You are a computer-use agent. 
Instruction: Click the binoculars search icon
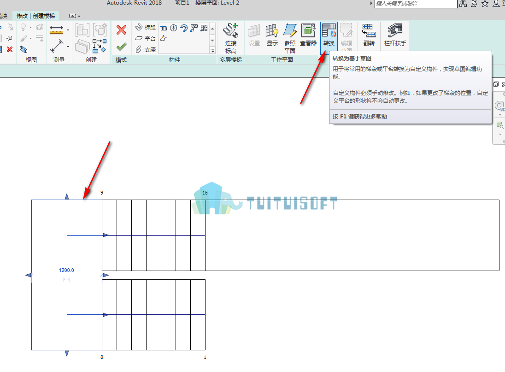click(463, 4)
